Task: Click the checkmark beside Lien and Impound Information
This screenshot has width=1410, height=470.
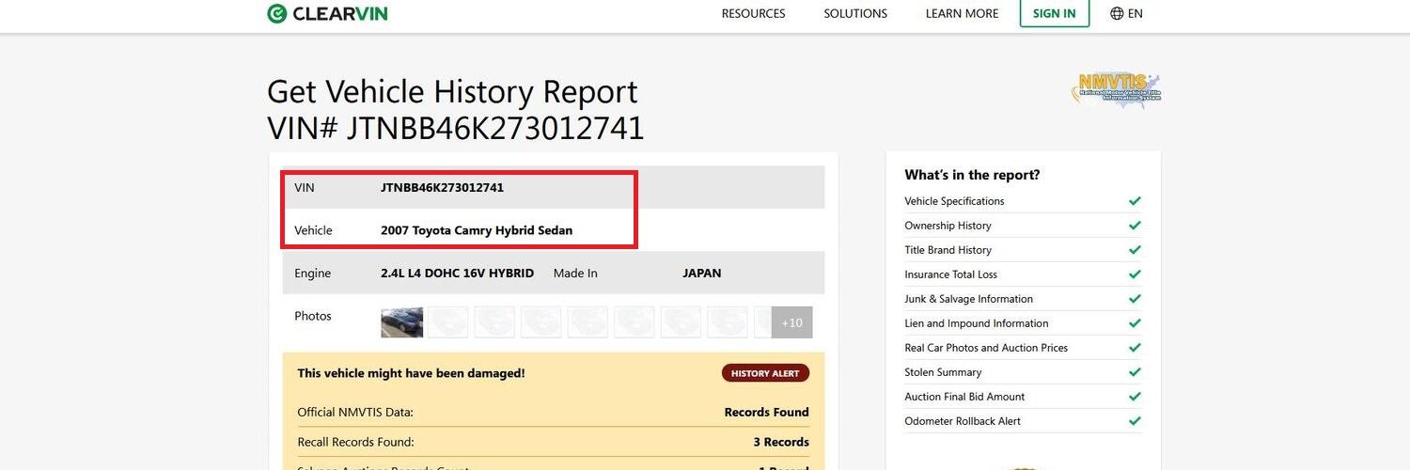Action: pos(1135,323)
